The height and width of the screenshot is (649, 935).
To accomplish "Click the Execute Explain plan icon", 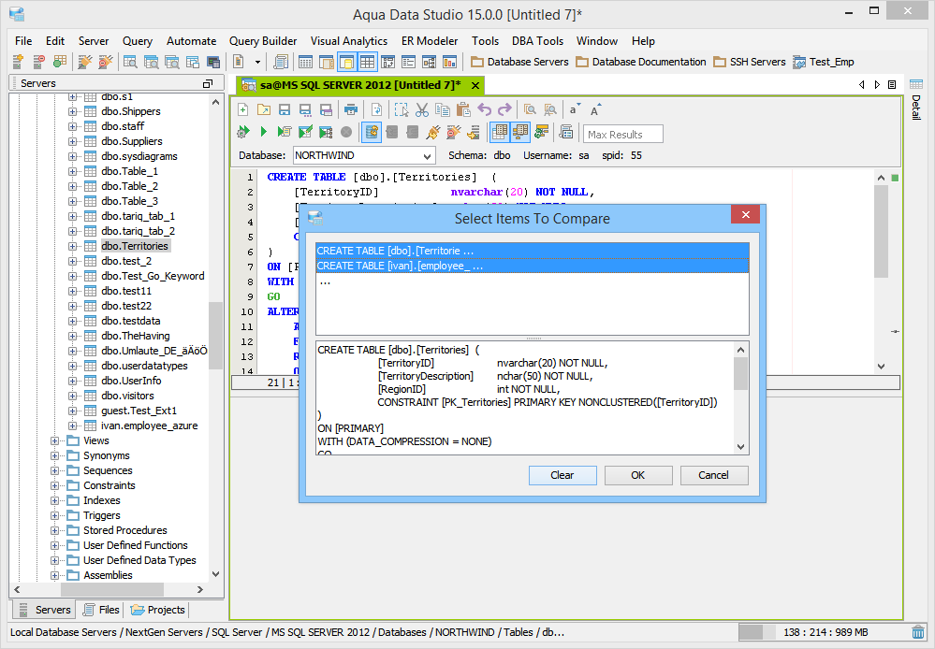I will 326,132.
